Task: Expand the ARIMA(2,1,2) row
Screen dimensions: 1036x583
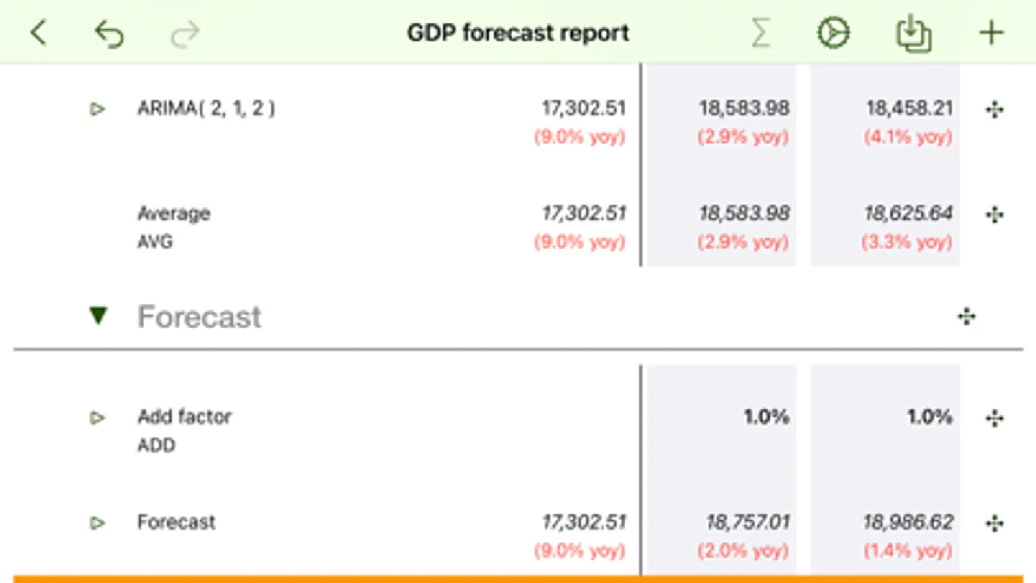Action: (x=97, y=109)
